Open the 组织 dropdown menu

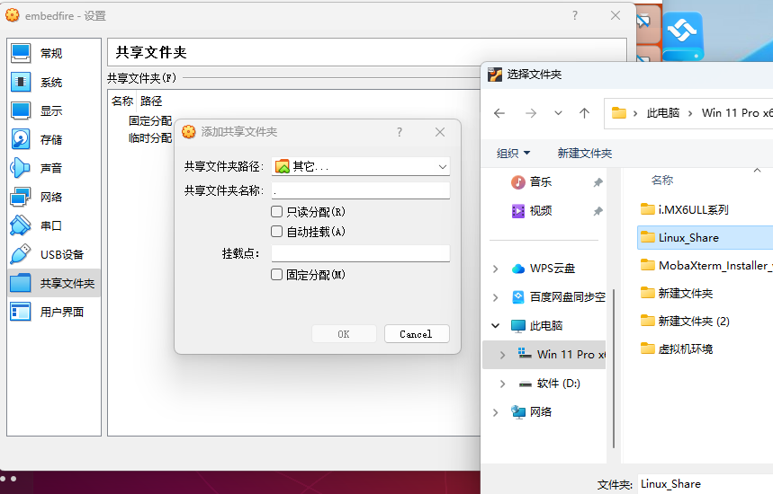coord(513,154)
